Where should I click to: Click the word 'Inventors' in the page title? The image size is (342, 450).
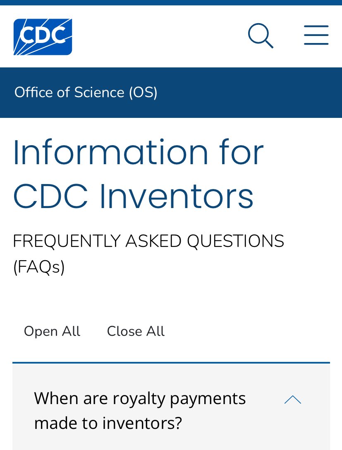(177, 197)
